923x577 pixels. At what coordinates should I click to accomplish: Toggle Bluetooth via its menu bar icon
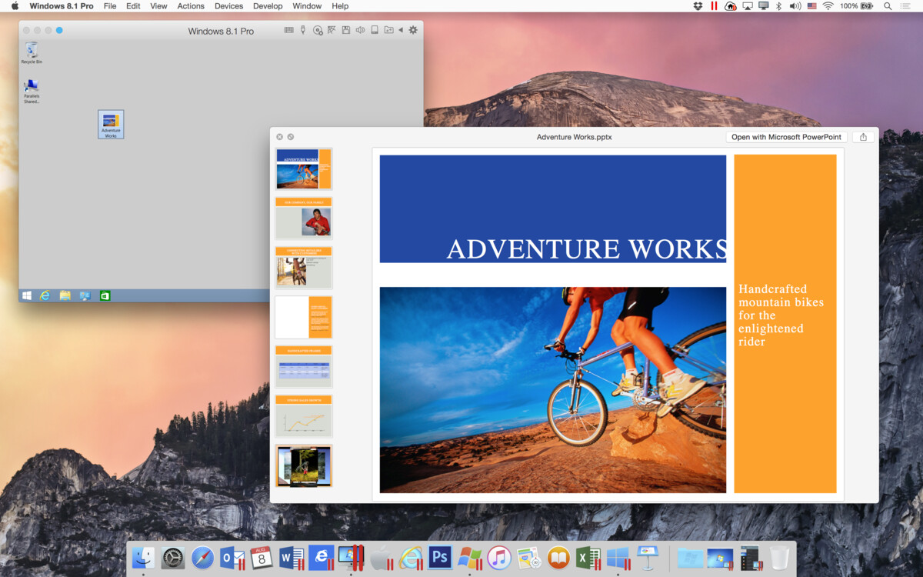pos(778,6)
